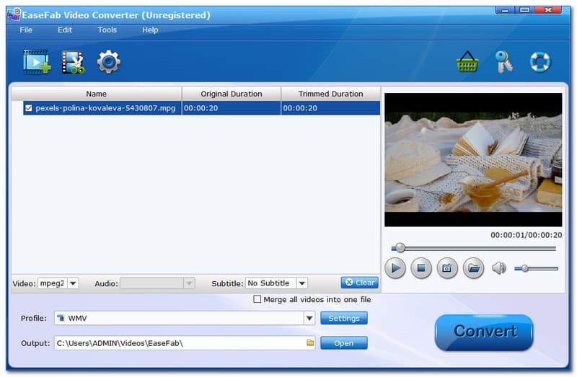Click the EaseFab app icon in title bar
This screenshot has height=377, width=577.
[x=14, y=14]
